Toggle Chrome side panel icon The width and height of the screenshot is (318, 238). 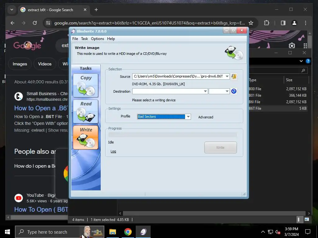coord(283,23)
